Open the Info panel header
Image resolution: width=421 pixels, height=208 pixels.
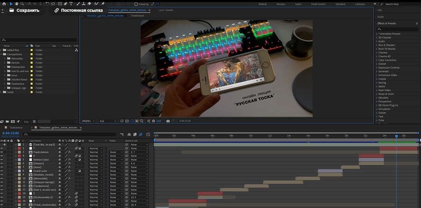380,10
